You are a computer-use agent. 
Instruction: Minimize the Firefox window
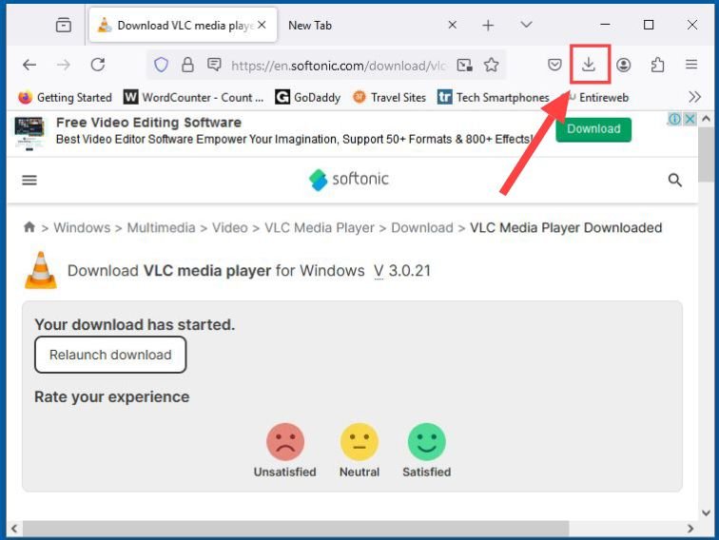point(605,25)
